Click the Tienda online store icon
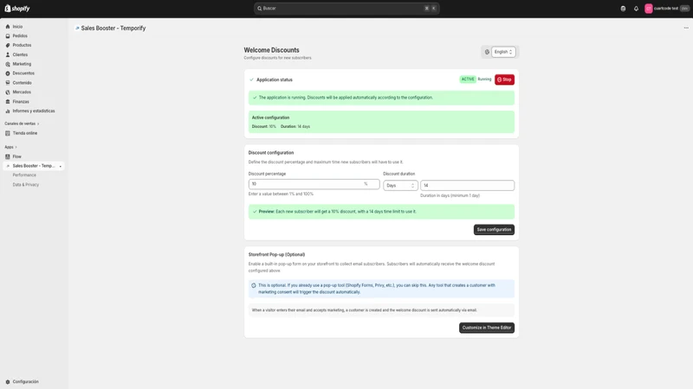 point(8,133)
